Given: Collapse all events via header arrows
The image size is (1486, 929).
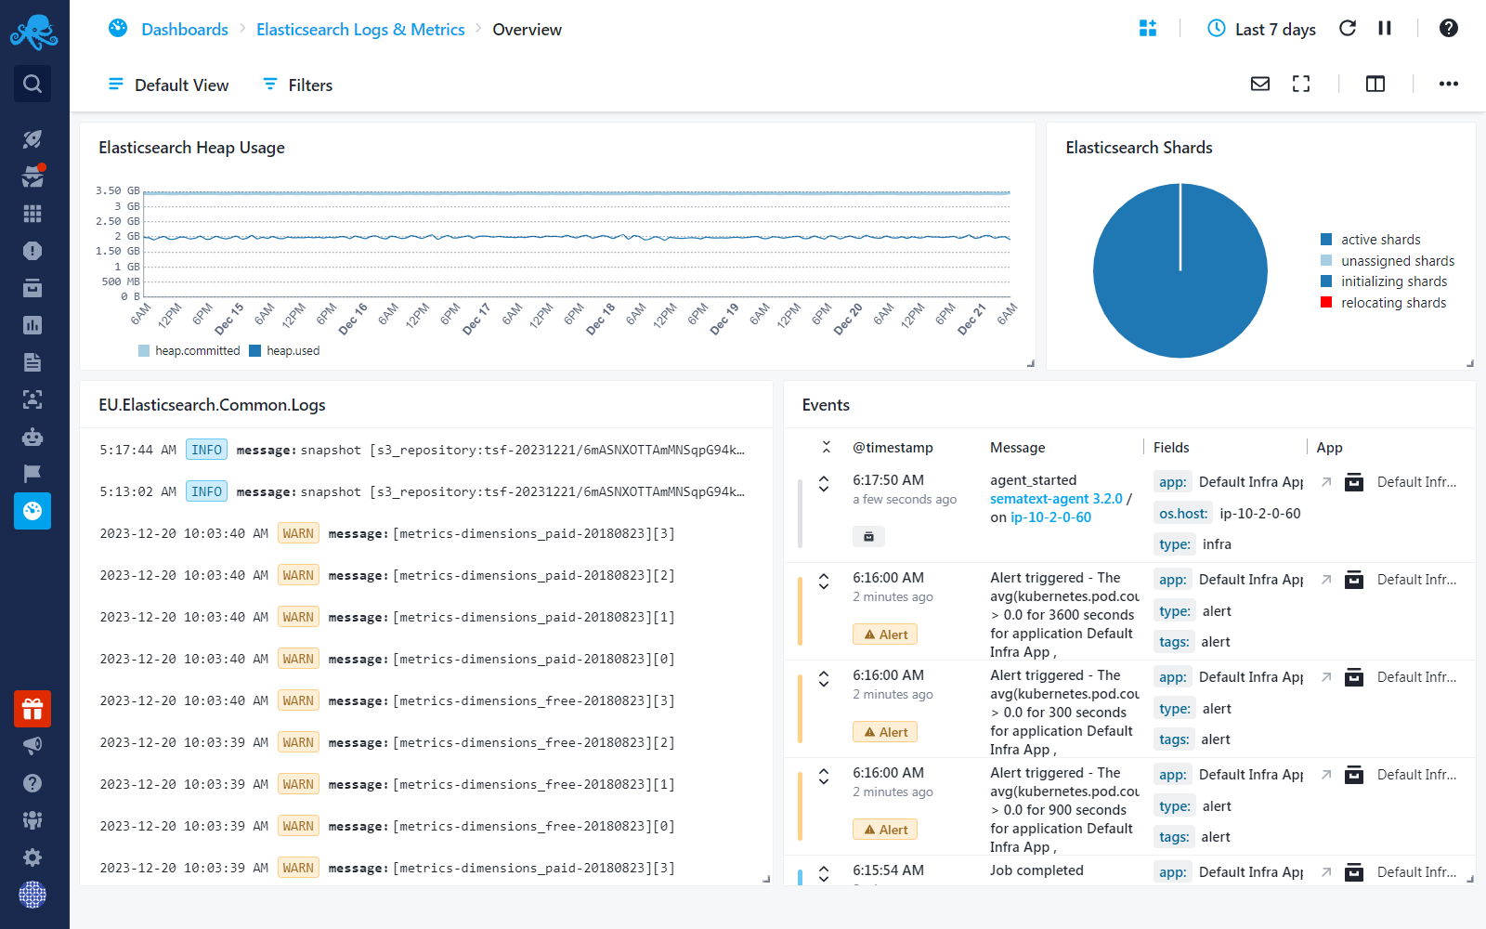Looking at the screenshot, I should click(827, 447).
